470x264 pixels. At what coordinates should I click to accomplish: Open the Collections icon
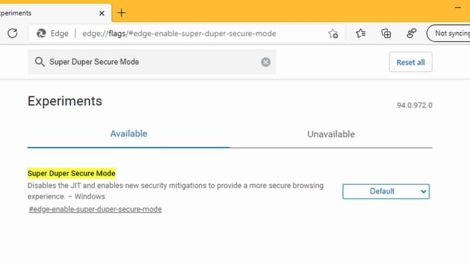386,33
